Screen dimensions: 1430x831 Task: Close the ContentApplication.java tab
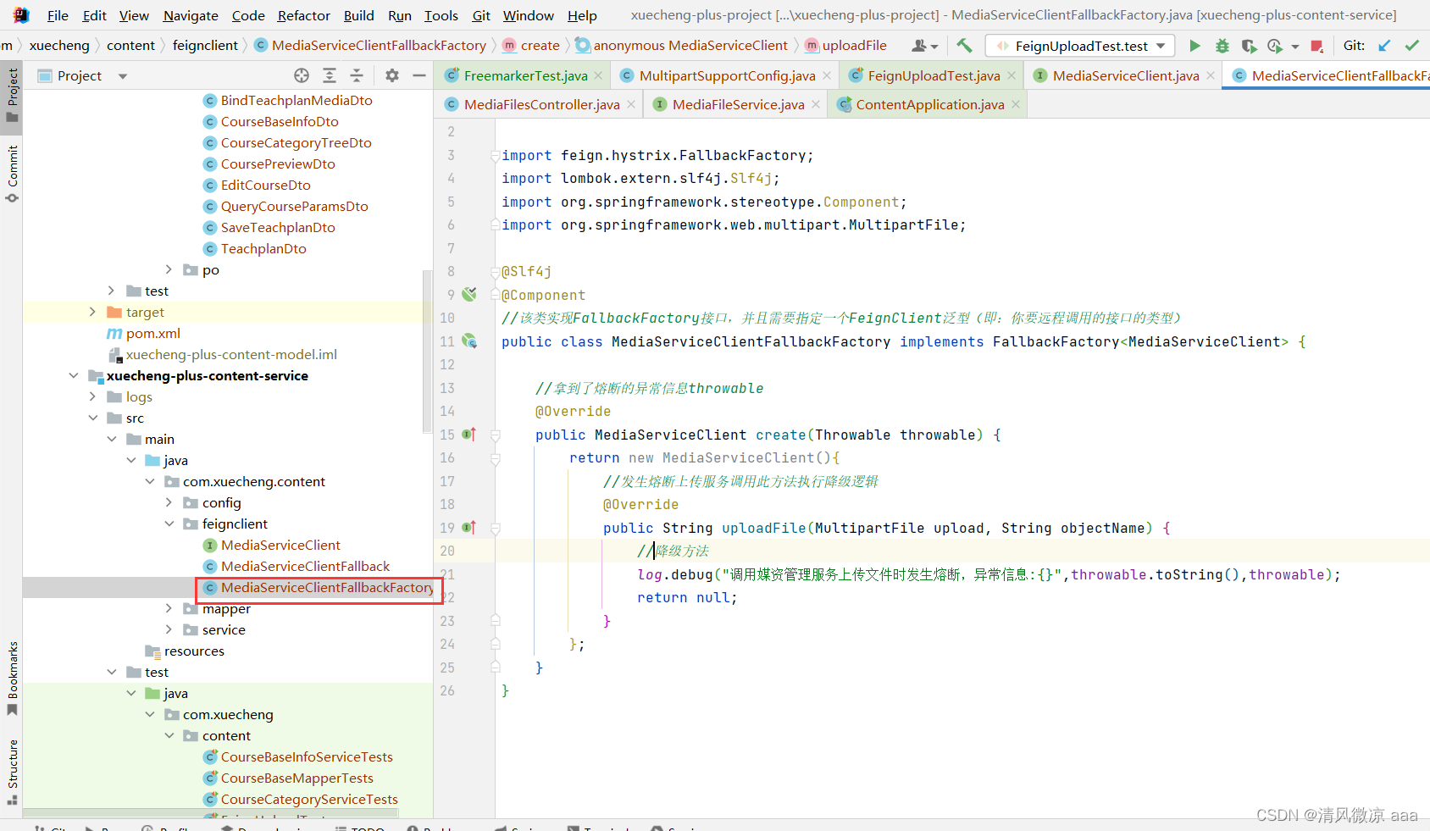coord(1016,104)
